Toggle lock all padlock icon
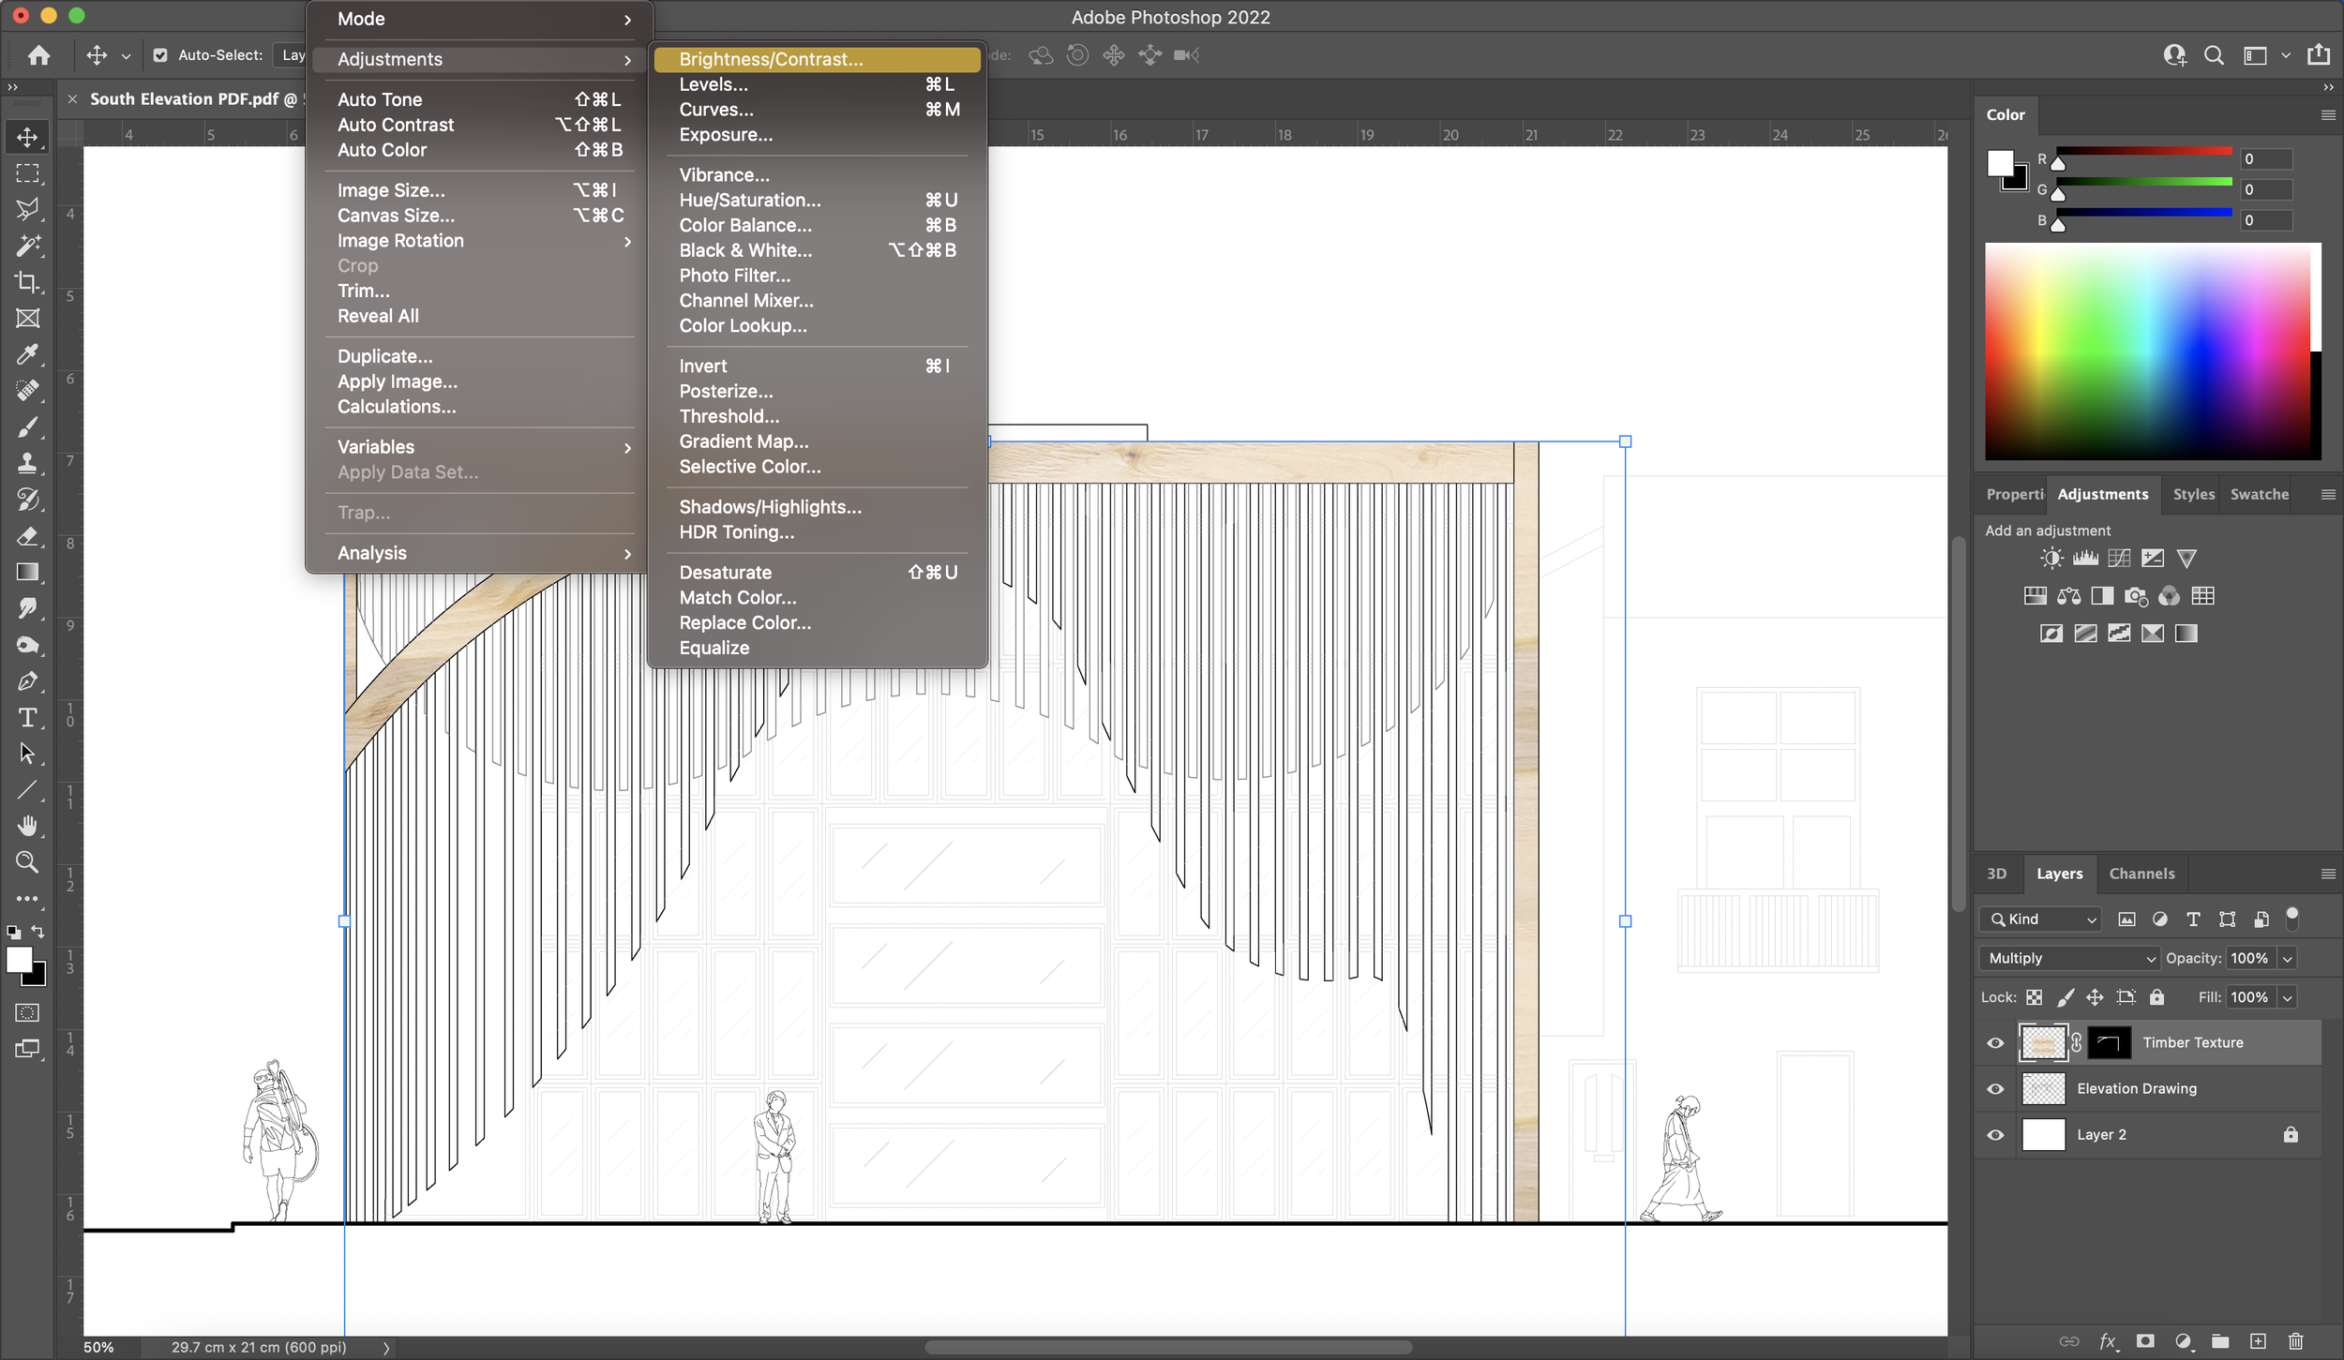The image size is (2344, 1360). coord(2156,997)
